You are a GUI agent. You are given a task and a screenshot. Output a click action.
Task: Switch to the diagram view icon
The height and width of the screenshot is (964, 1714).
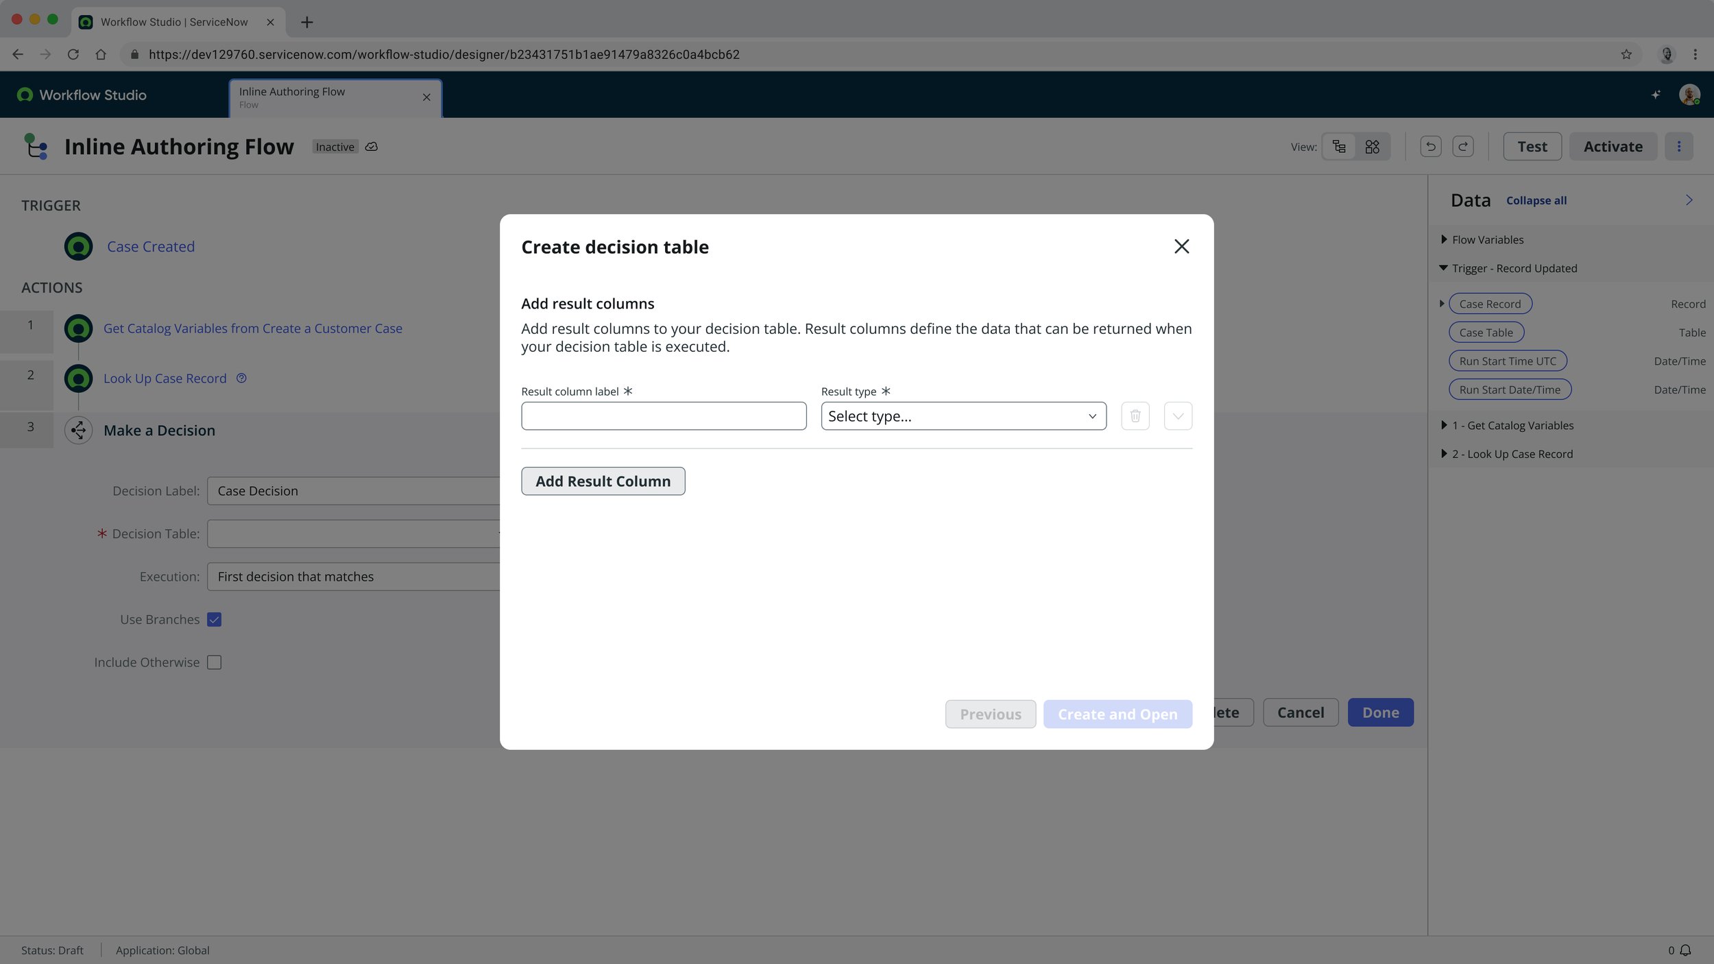(x=1372, y=147)
